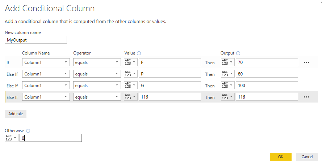Click the Value field containing G
Image resolution: width=322 pixels, height=165 pixels.
[x=170, y=85]
